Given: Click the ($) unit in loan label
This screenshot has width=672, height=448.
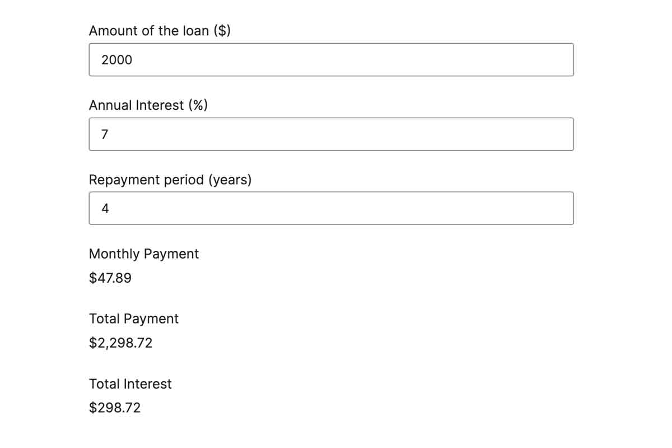Looking at the screenshot, I should point(222,31).
